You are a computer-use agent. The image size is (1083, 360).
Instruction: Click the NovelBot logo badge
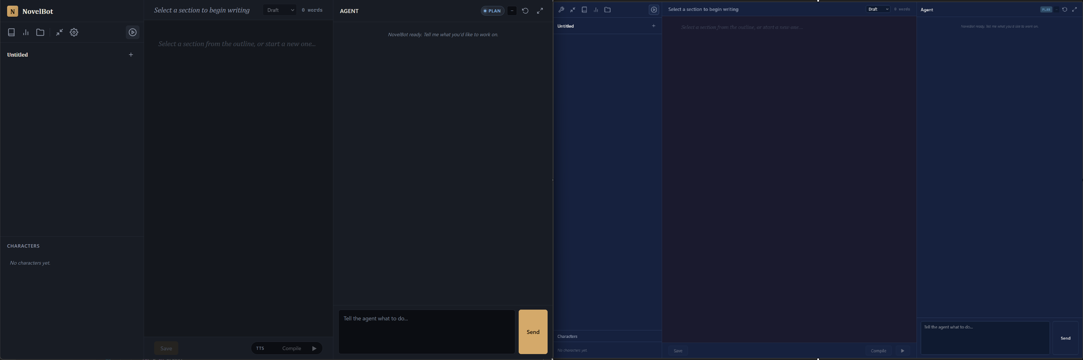pyautogui.click(x=12, y=11)
